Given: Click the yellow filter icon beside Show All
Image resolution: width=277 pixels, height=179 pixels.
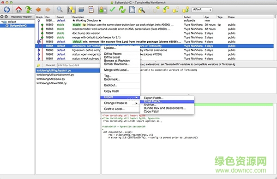Looking at the screenshot, I should [38, 65].
